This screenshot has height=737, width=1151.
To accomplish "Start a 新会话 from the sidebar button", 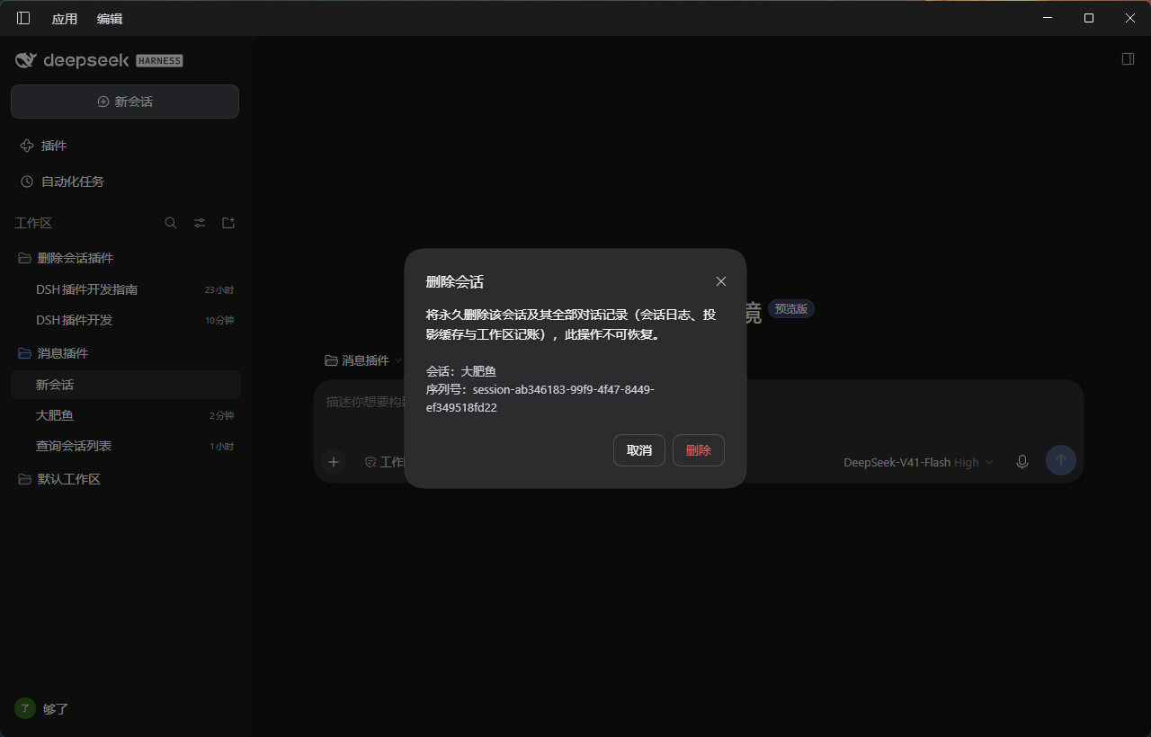I will point(125,102).
